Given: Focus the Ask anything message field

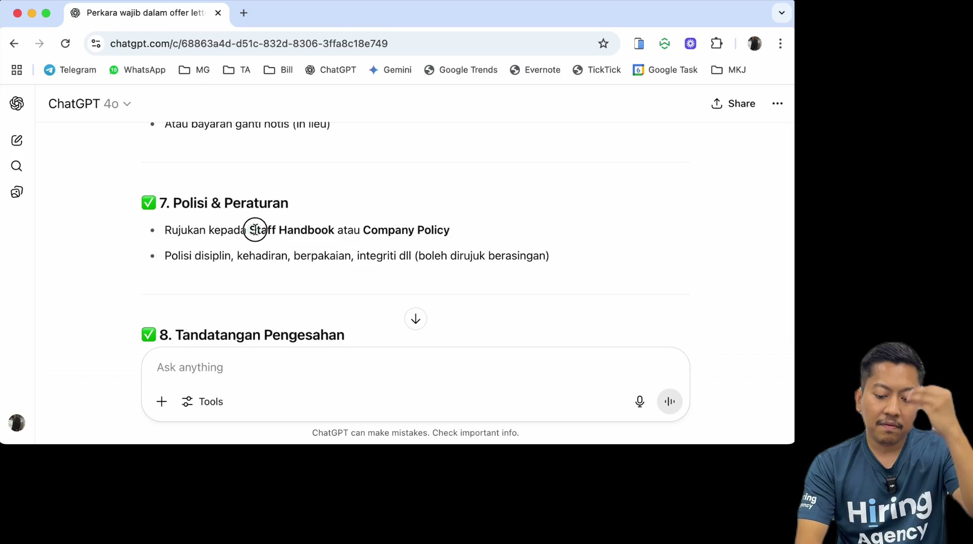Looking at the screenshot, I should click(415, 367).
